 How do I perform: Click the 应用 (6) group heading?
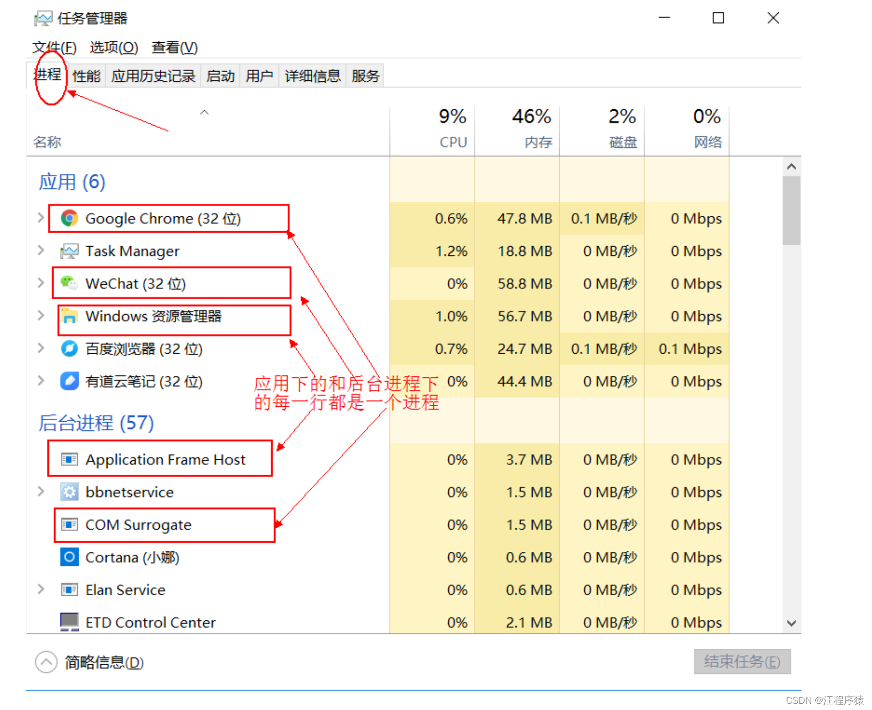(72, 182)
